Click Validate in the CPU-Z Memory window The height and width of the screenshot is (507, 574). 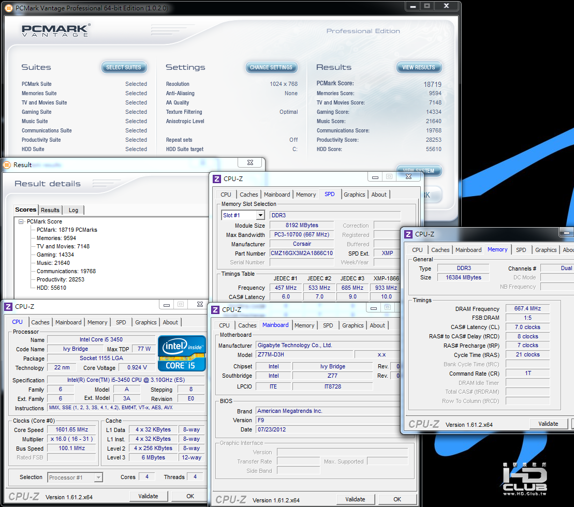point(548,424)
